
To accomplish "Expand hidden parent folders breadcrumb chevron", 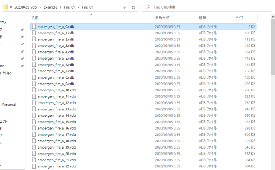I will (11, 7).
